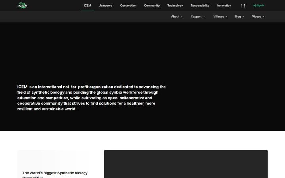Viewport: 285px width, 178px height.
Task: Click the Sign In button
Action: [x=258, y=6]
